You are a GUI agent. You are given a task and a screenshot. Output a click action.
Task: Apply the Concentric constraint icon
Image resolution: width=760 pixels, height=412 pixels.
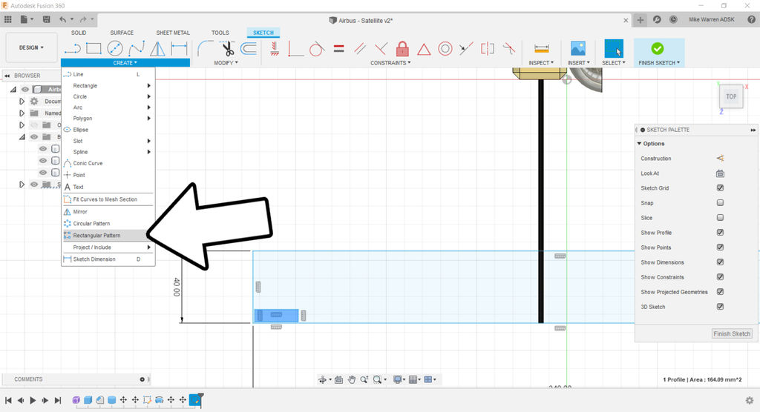(x=445, y=48)
